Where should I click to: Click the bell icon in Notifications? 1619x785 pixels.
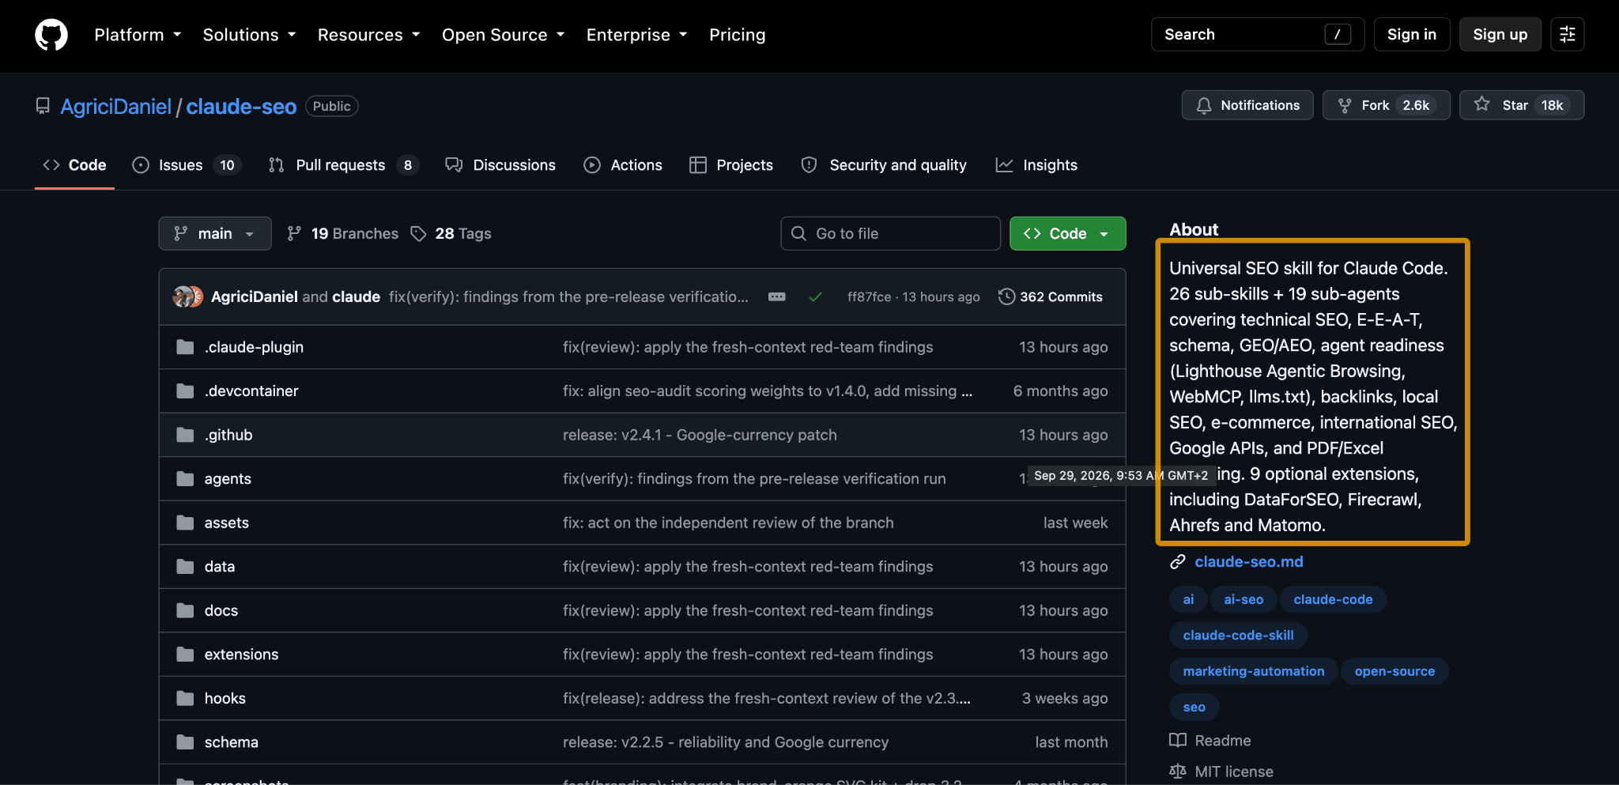click(x=1204, y=105)
